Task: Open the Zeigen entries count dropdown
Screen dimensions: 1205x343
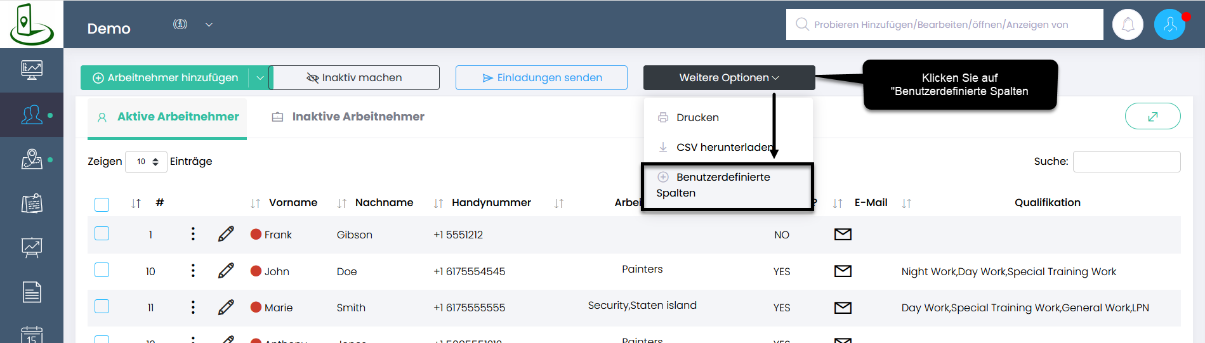Action: [x=147, y=162]
